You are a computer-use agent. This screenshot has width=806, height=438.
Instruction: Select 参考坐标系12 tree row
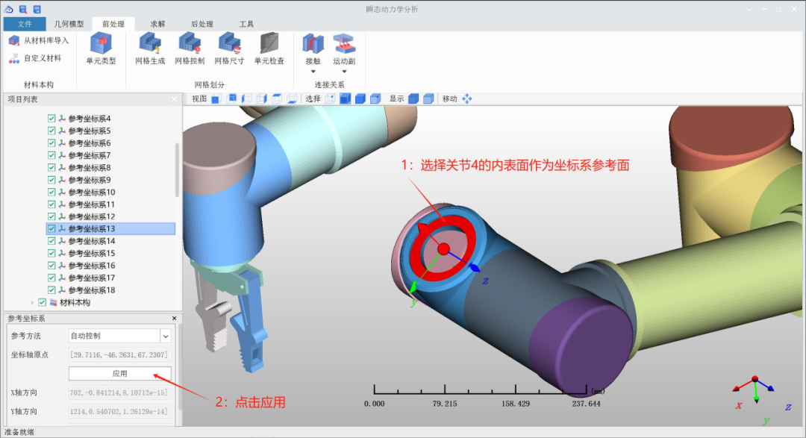coord(92,216)
